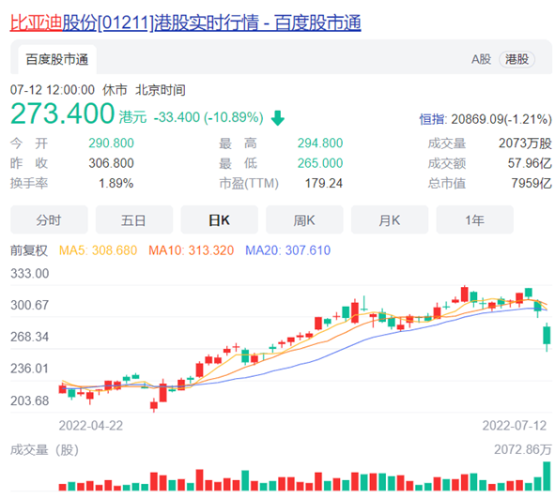The width and height of the screenshot is (555, 498).
Task: Click the green down arrow price icon
Action: pos(278,118)
